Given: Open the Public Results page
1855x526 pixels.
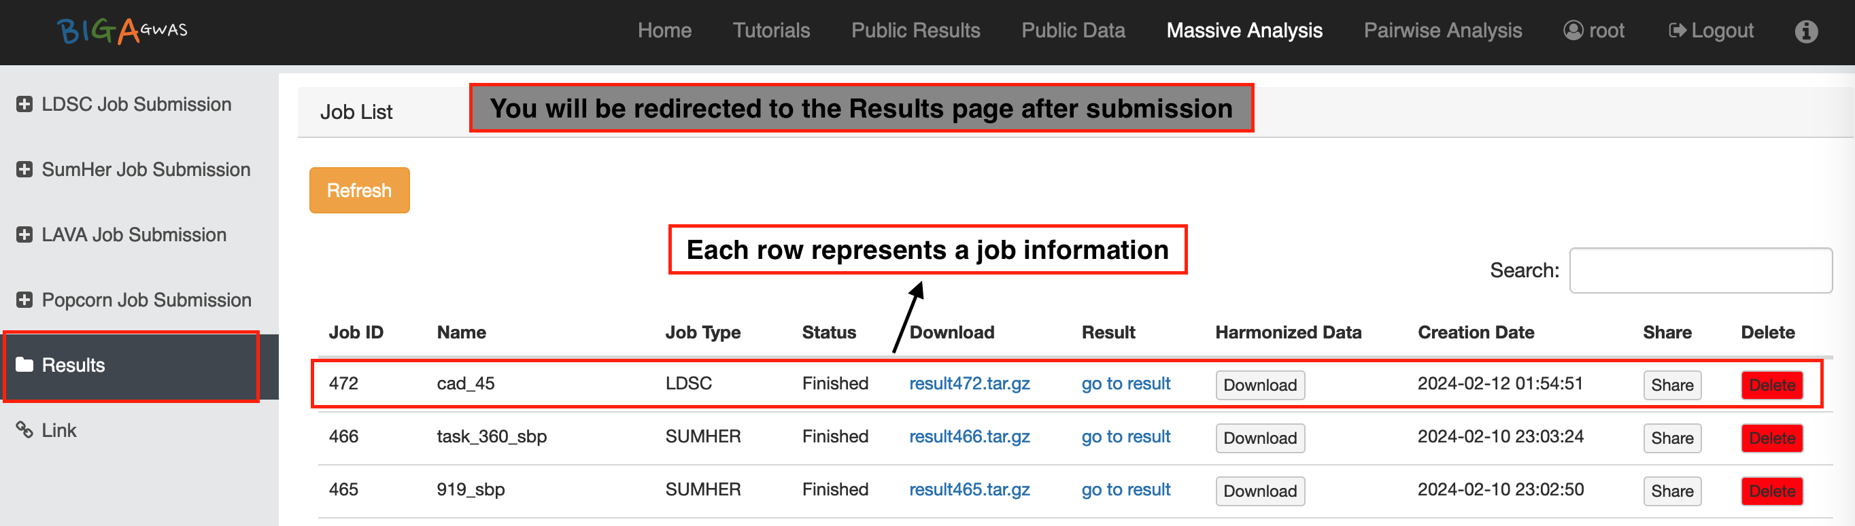Looking at the screenshot, I should pos(915,30).
